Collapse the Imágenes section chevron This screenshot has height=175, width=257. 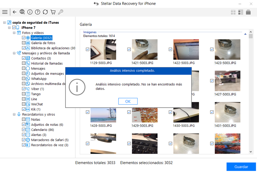[245, 34]
